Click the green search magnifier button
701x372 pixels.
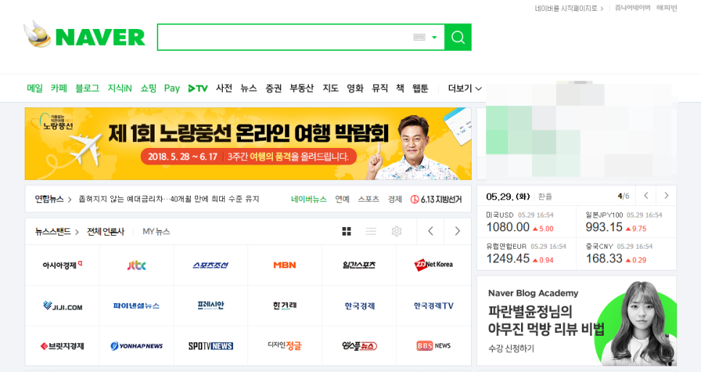[458, 37]
